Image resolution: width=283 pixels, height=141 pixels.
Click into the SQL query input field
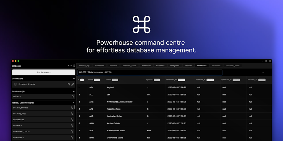point(150,72)
